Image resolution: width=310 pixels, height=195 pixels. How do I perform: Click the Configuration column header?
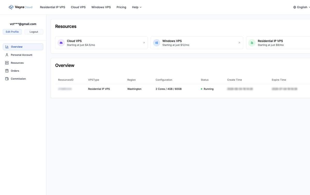pos(164,80)
